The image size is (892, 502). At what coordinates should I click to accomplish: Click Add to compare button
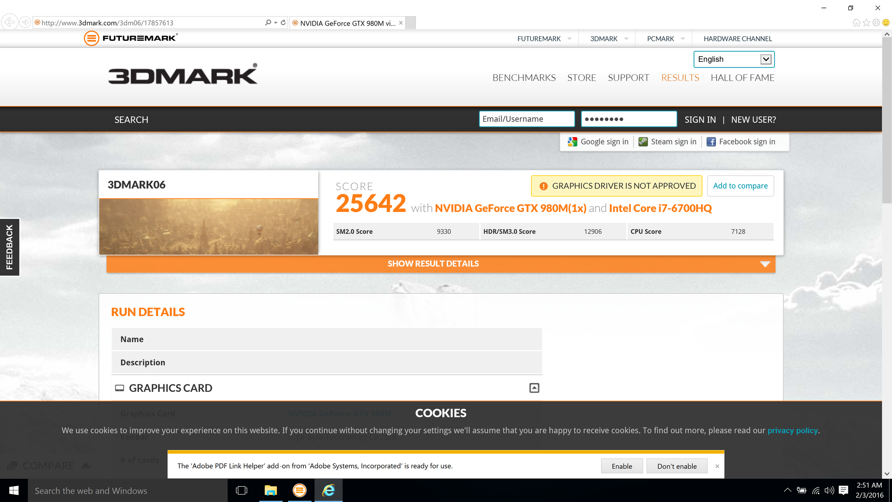pos(740,186)
